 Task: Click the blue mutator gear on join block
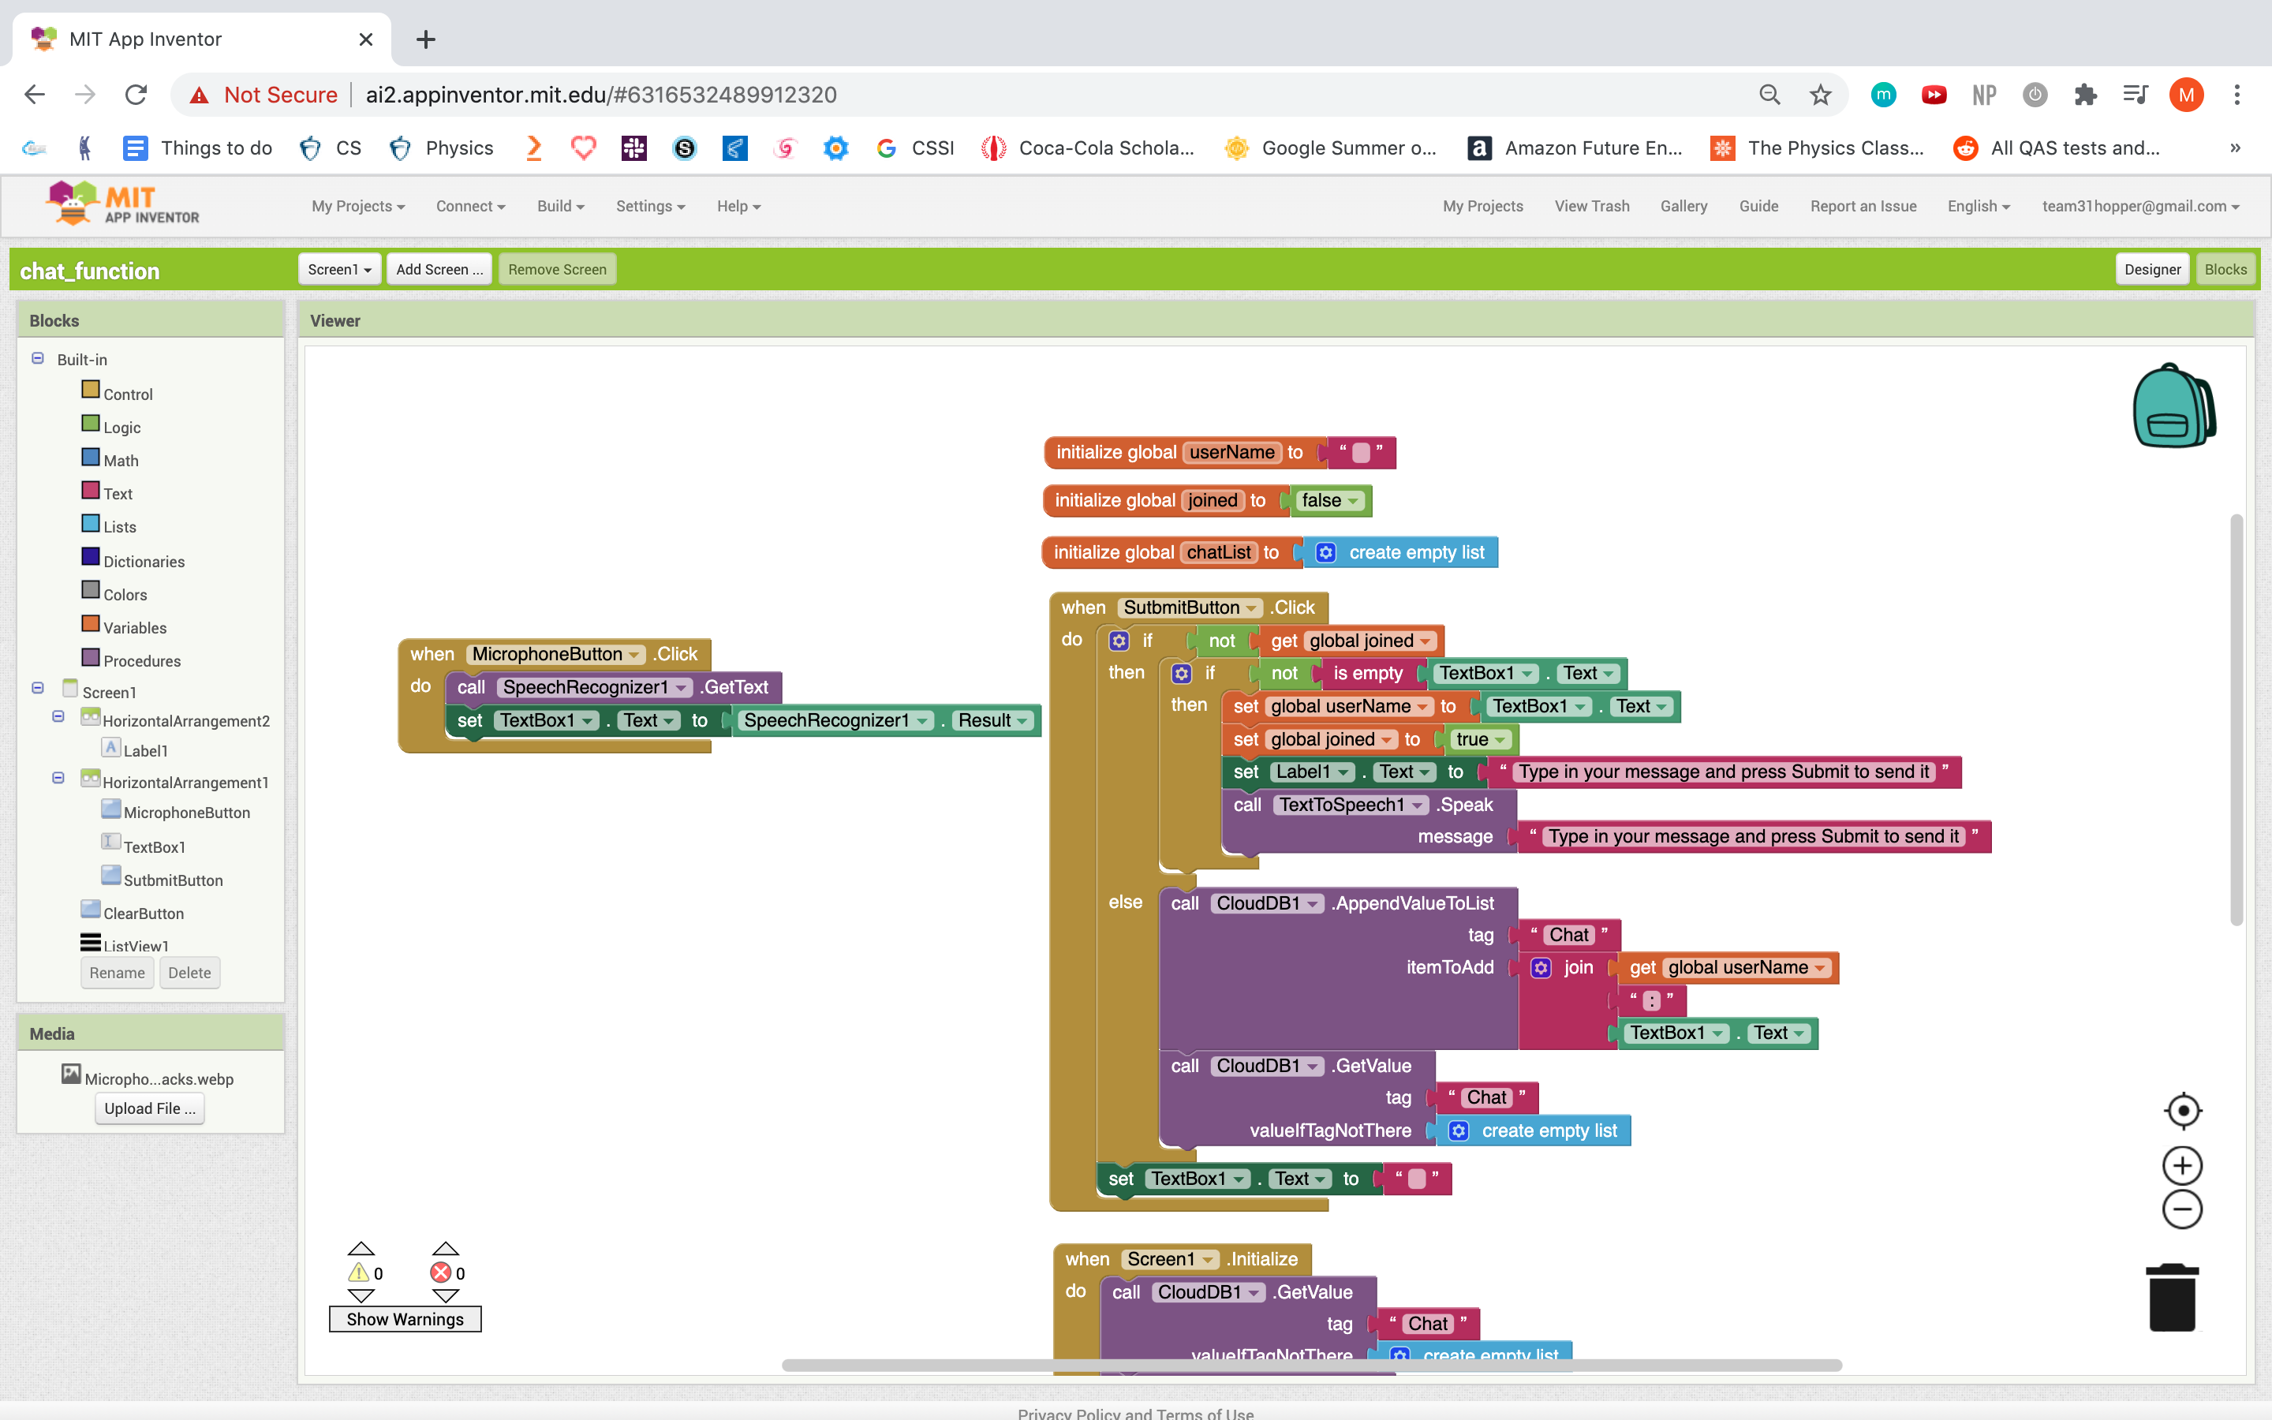click(1541, 967)
